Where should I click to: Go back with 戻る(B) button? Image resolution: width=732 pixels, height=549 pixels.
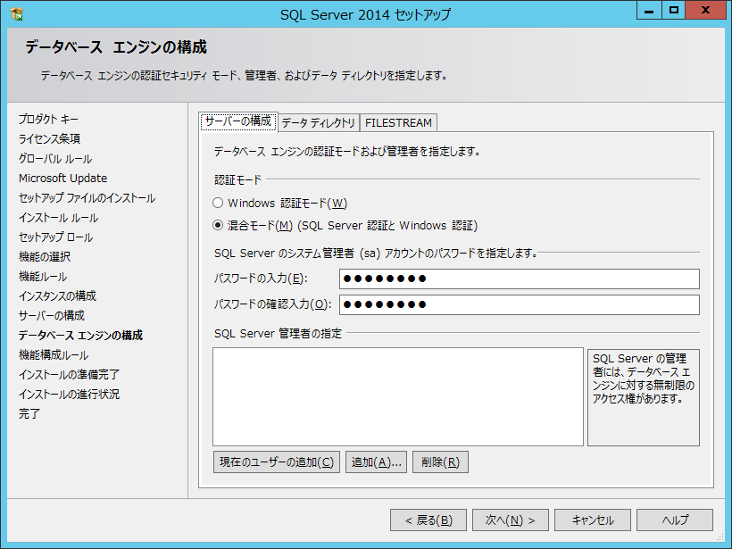click(428, 520)
